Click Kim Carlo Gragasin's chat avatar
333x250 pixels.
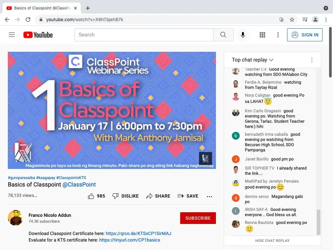coord(236,112)
